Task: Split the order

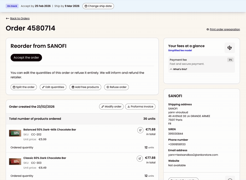Action: point(24,87)
